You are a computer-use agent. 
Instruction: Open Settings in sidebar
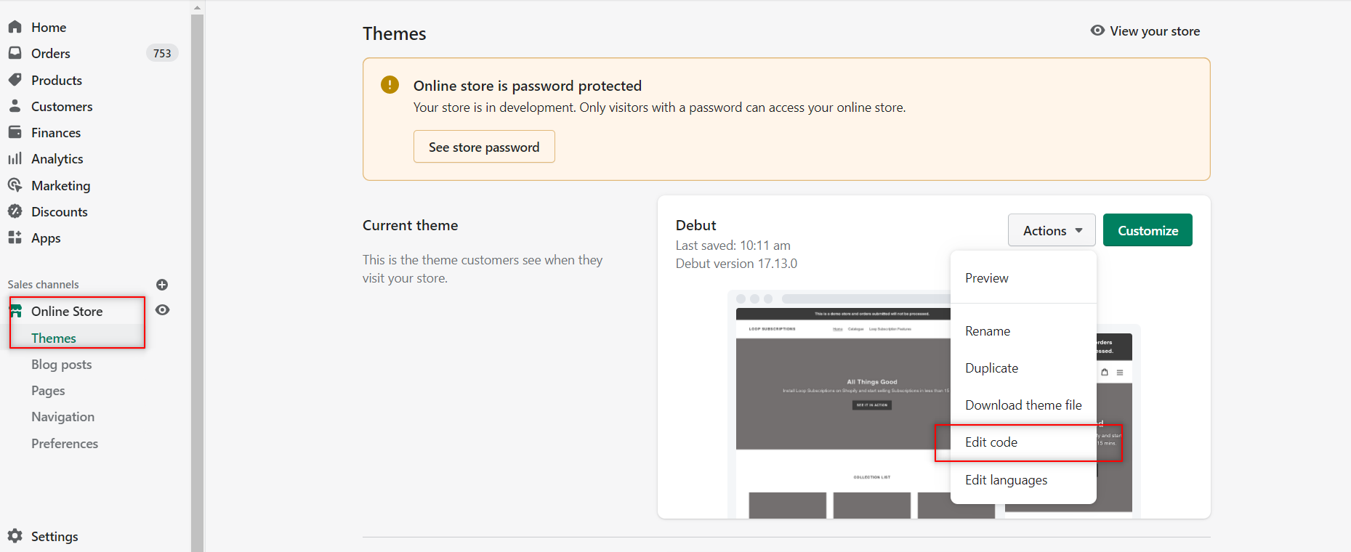pyautogui.click(x=55, y=536)
